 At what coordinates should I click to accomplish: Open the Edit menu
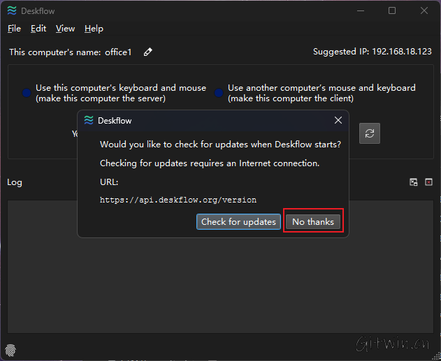(38, 29)
